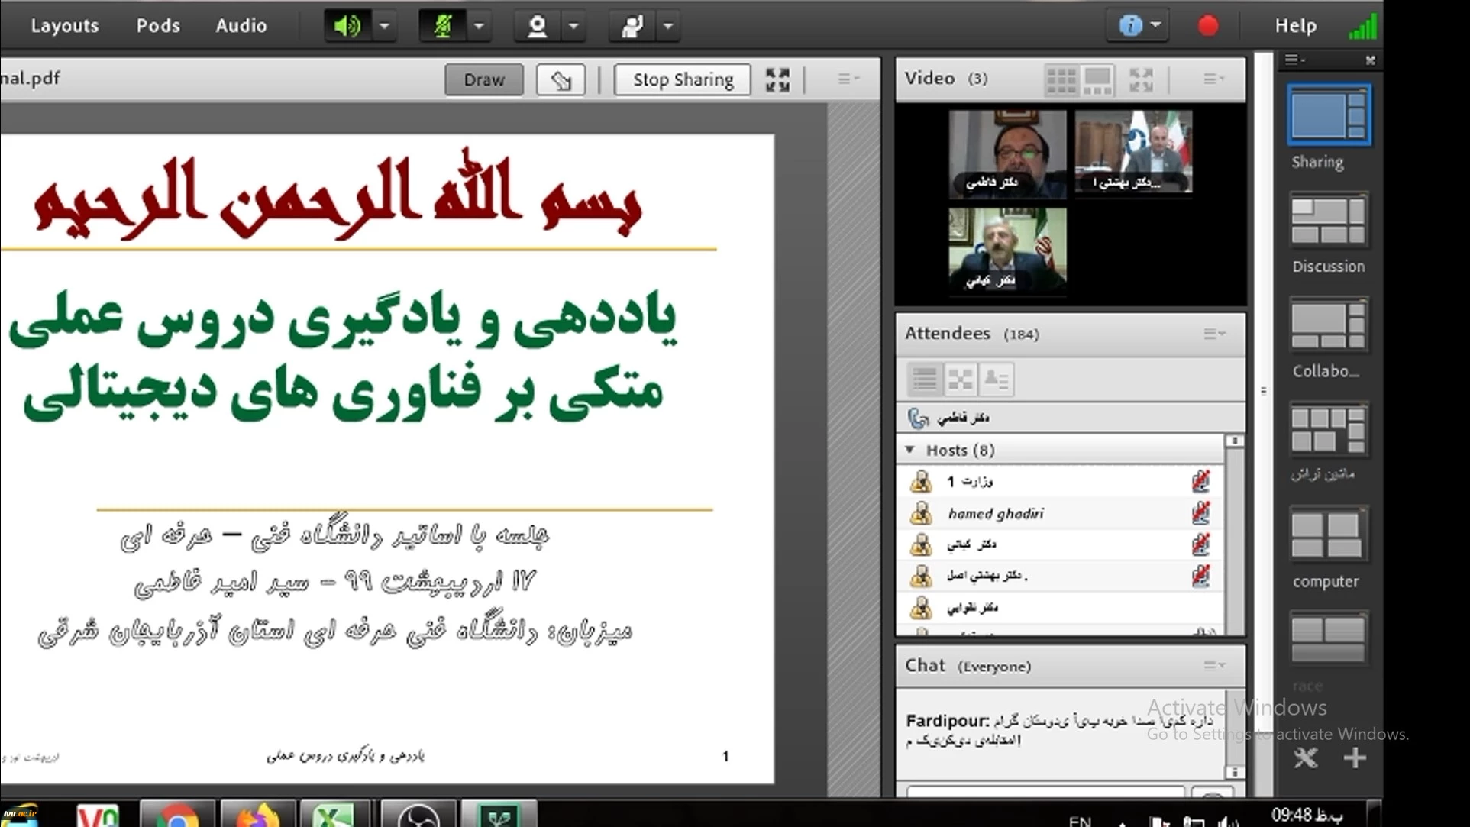Select the pointer tool icon
Image resolution: width=1470 pixels, height=827 pixels.
click(561, 79)
